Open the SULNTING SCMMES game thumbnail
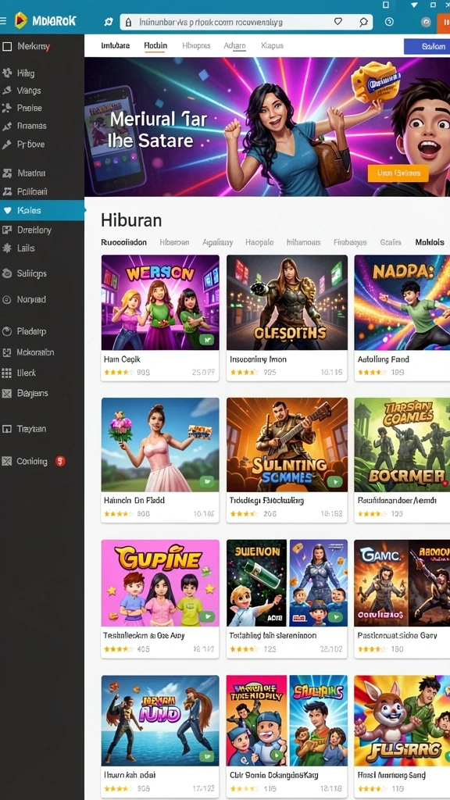The image size is (450, 800). pyautogui.click(x=287, y=445)
